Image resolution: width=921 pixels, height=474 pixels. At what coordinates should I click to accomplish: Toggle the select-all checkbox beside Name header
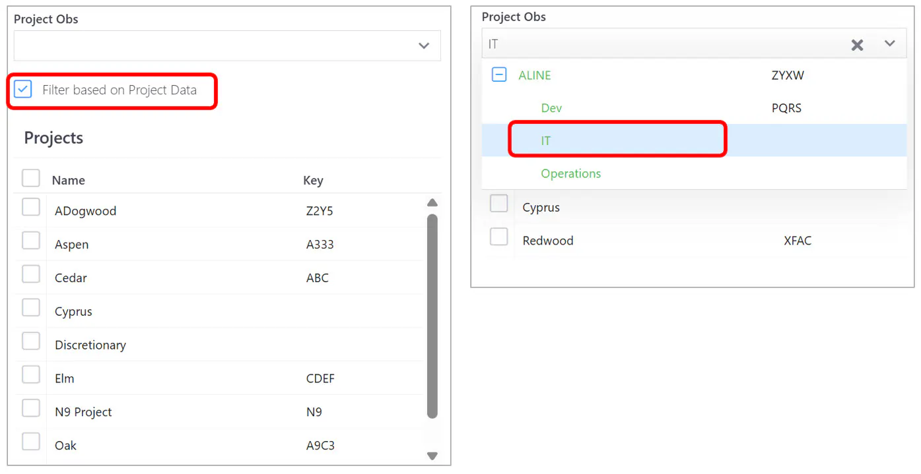[x=31, y=179]
